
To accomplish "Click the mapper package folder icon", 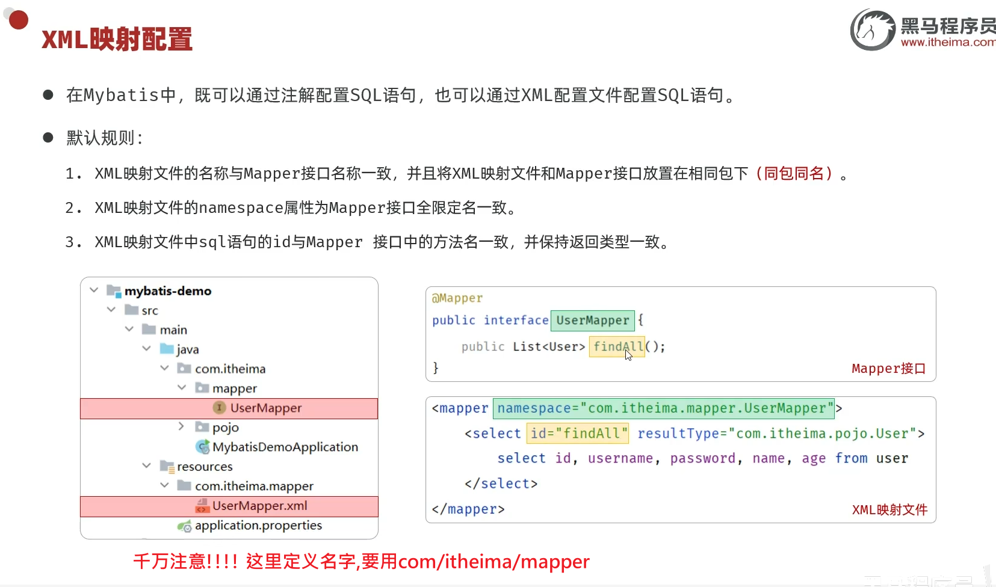I will coord(202,388).
